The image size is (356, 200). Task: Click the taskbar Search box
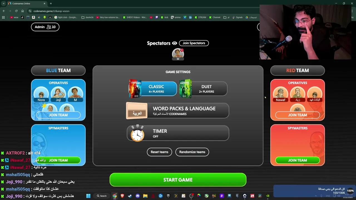tap(102, 196)
